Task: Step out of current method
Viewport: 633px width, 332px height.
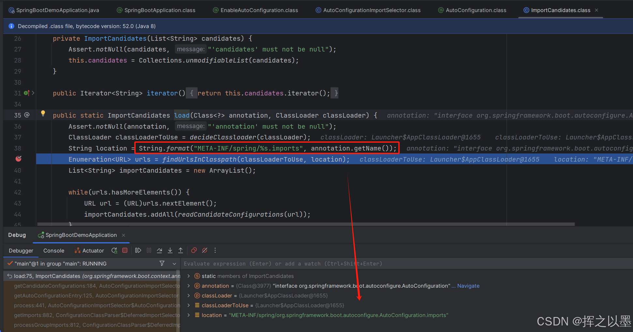Action: click(181, 250)
